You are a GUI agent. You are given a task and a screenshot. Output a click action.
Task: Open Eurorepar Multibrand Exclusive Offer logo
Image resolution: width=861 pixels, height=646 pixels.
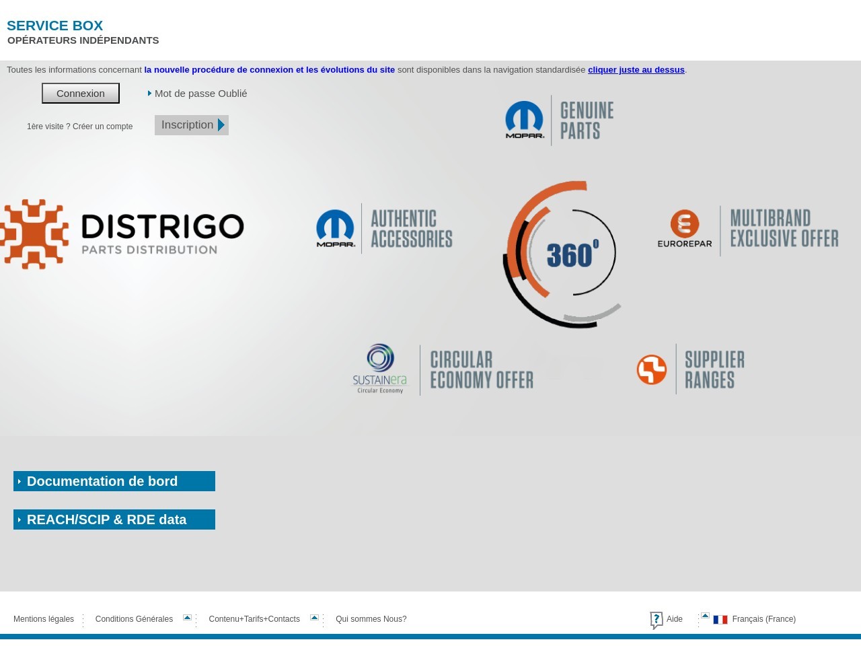[x=748, y=231]
